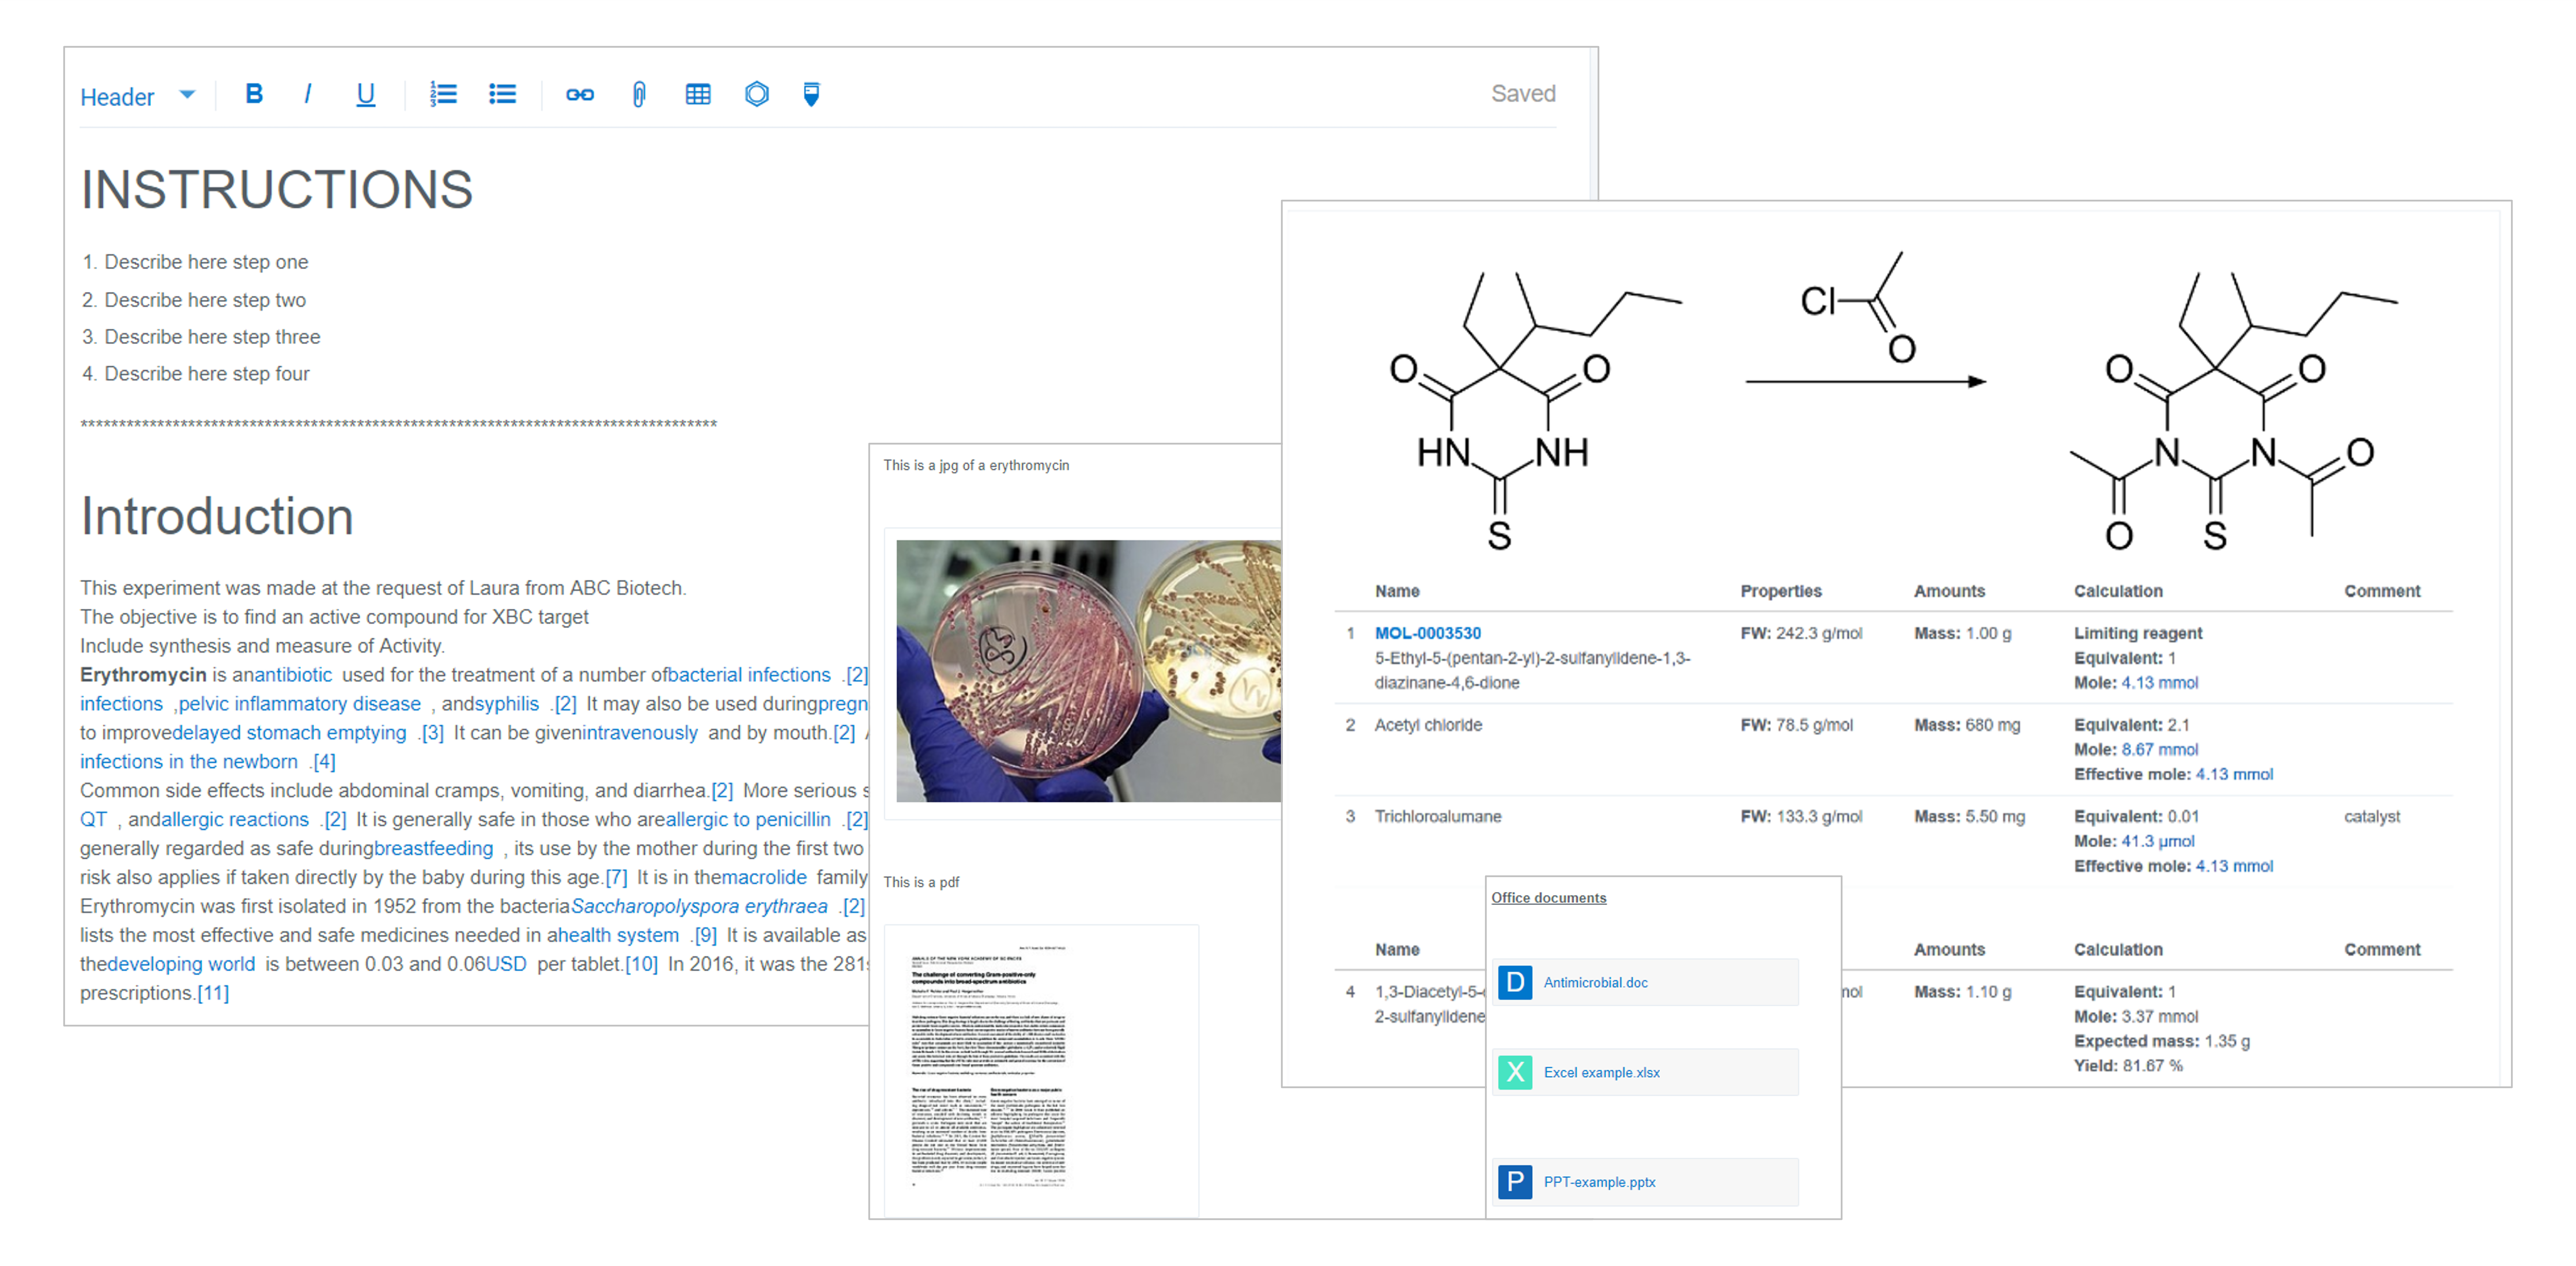Image resolution: width=2576 pixels, height=1266 pixels.
Task: Open citation [10] after per tablet
Action: pyautogui.click(x=641, y=964)
